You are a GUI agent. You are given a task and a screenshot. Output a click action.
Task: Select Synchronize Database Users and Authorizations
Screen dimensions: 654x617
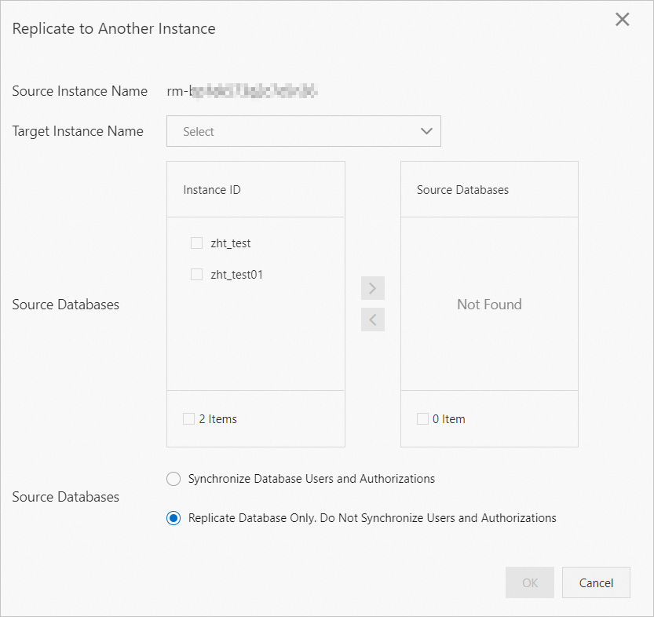point(174,479)
